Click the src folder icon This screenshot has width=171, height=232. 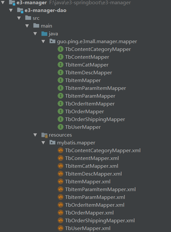(28, 18)
